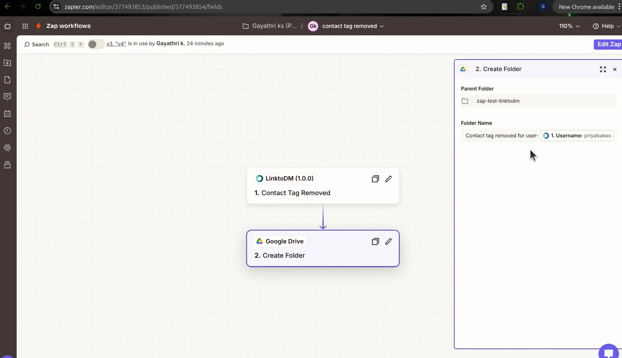622x358 pixels.
Task: Click the Parent Folder label
Action: pos(477,89)
